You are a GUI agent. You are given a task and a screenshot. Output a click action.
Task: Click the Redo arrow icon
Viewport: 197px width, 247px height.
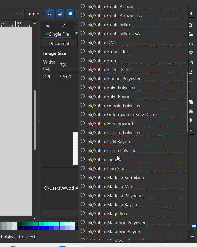[x=191, y=91]
